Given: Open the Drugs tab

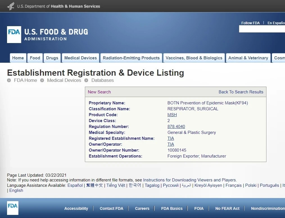Looking at the screenshot, I should (x=52, y=58).
